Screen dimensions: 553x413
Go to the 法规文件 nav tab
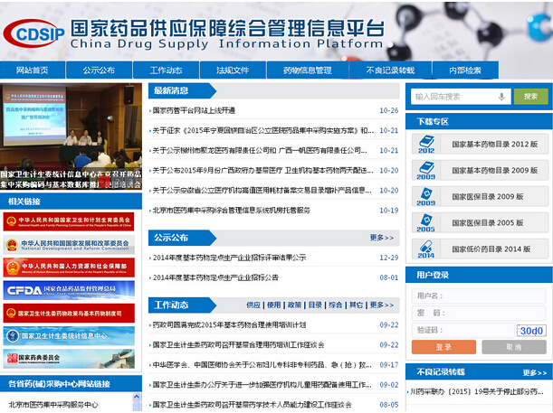point(233,70)
